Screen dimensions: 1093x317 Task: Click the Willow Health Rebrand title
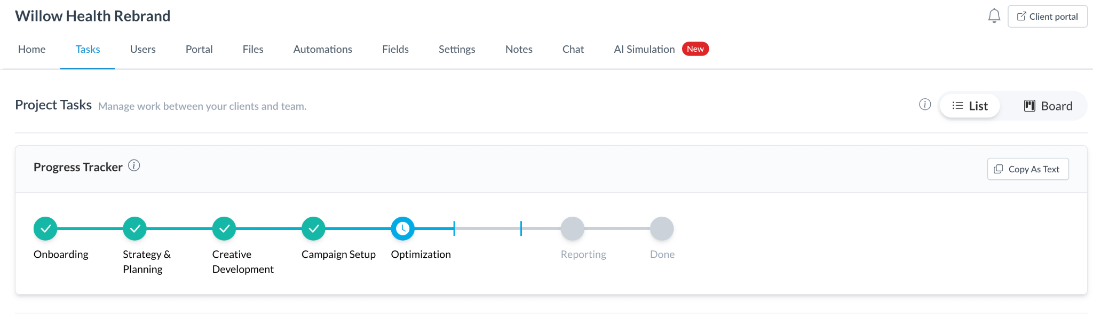tap(92, 16)
